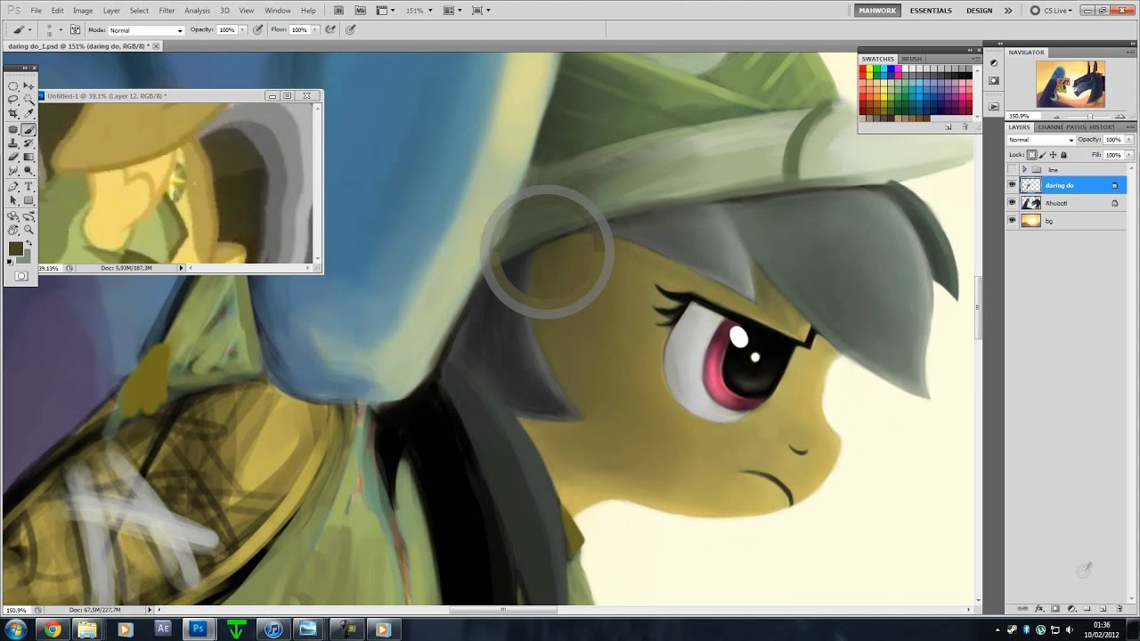The image size is (1140, 641).
Task: Open brush preset picker dropdown
Action: [61, 30]
